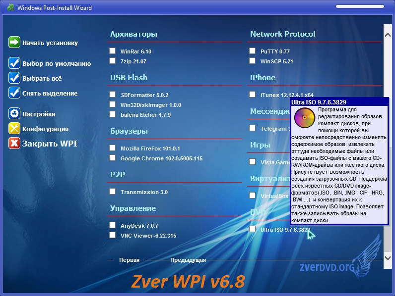Click the yellow configuration tools icon
Screen dimensions: 395x296
click(14, 128)
